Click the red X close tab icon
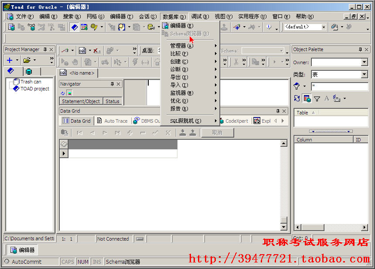 [x=97, y=51]
